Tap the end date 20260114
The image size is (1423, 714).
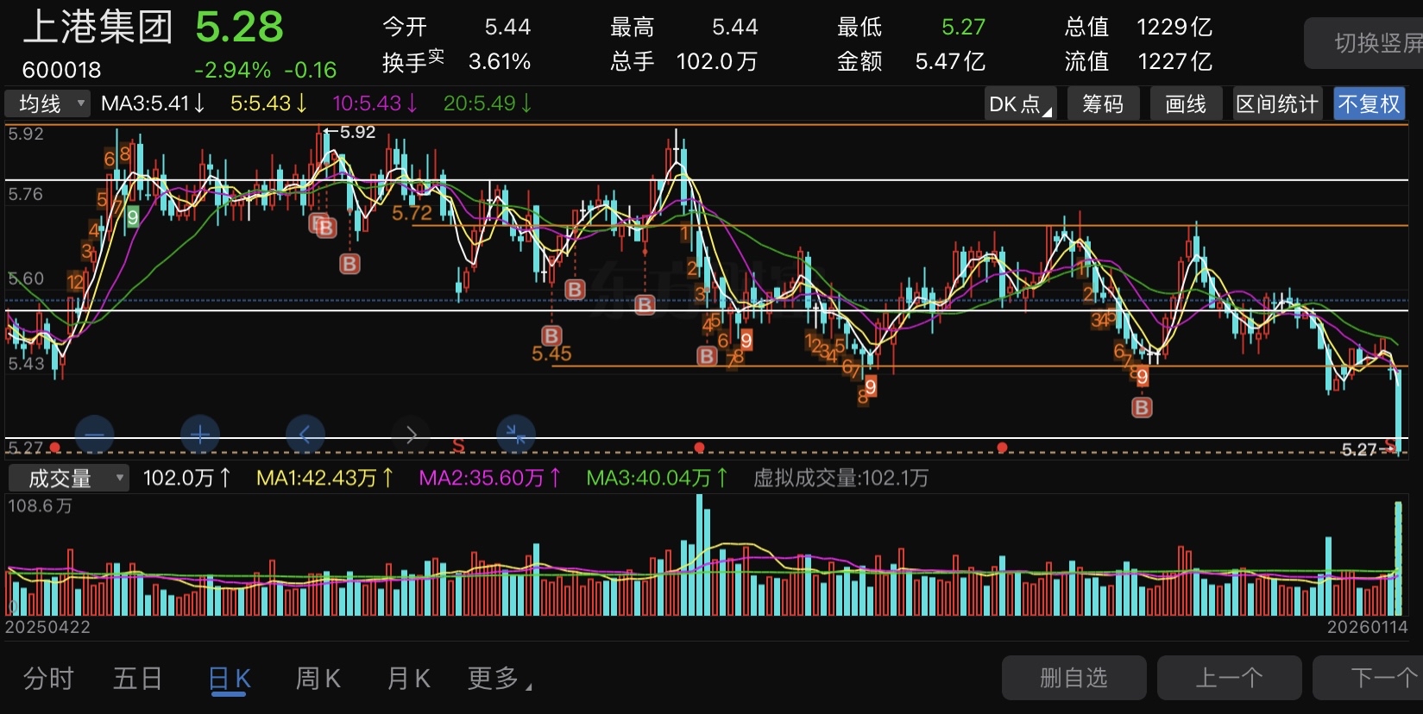point(1367,627)
